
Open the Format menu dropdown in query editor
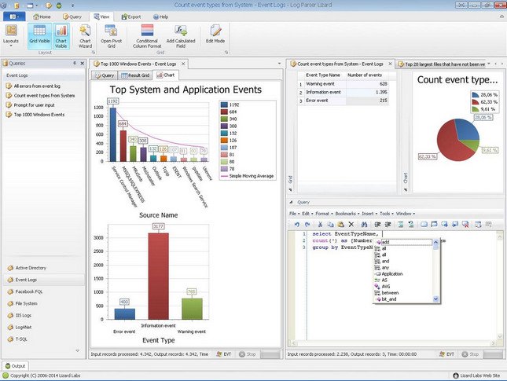pos(322,213)
